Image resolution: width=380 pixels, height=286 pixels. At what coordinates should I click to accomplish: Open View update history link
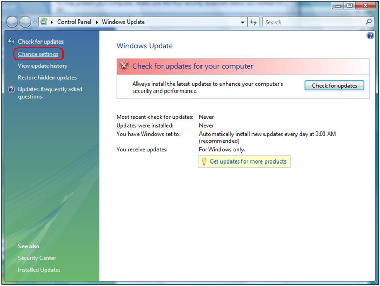[43, 66]
